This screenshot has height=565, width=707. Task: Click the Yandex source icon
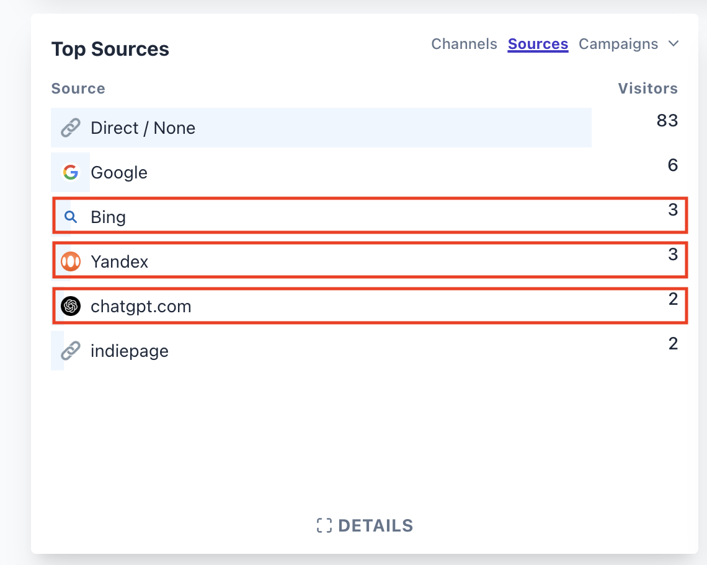coord(71,261)
